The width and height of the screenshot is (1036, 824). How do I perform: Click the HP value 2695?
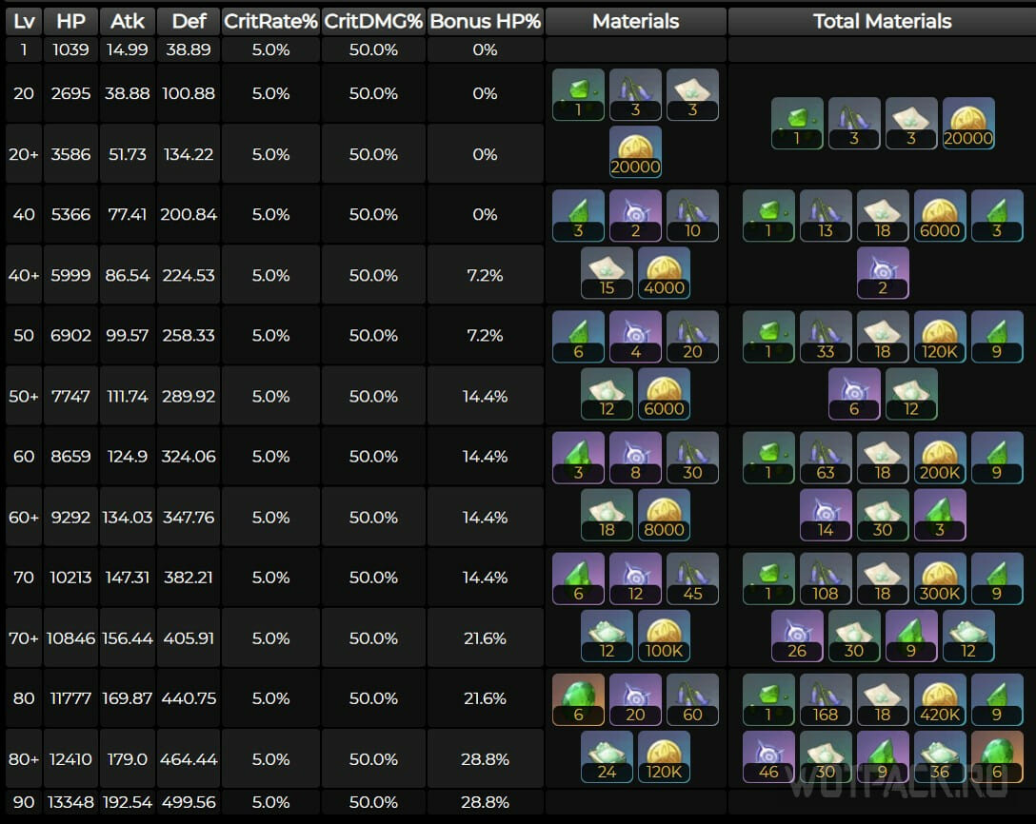(x=70, y=93)
